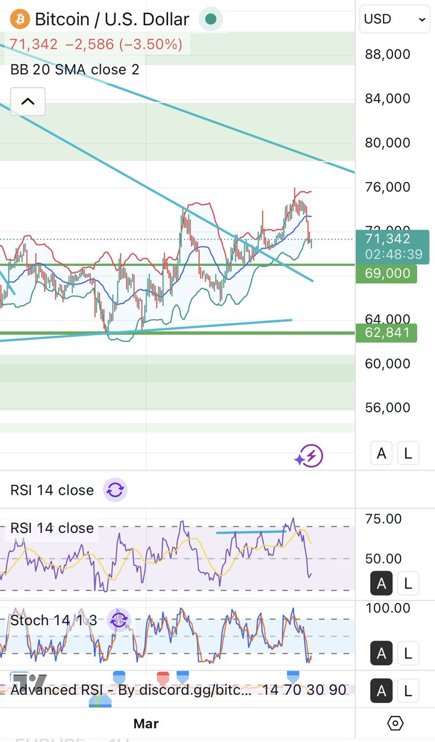Tap the 71,342 price change readout
The width and height of the screenshot is (435, 742).
coord(95,45)
